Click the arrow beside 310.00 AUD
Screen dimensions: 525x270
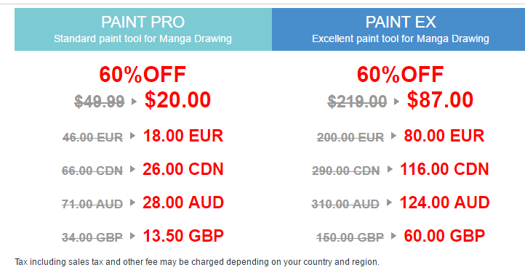(x=390, y=202)
